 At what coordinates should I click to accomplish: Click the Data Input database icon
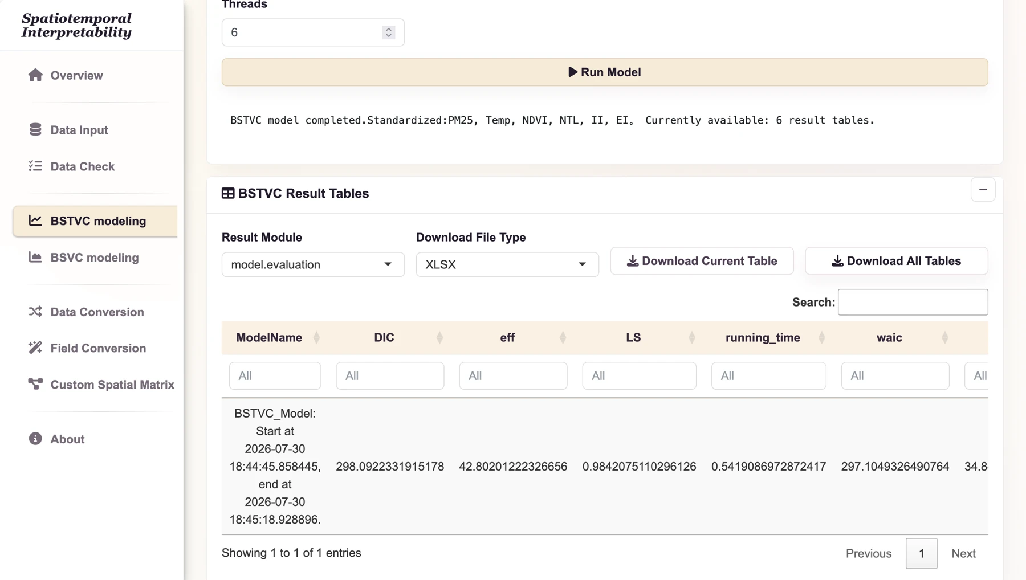[35, 129]
